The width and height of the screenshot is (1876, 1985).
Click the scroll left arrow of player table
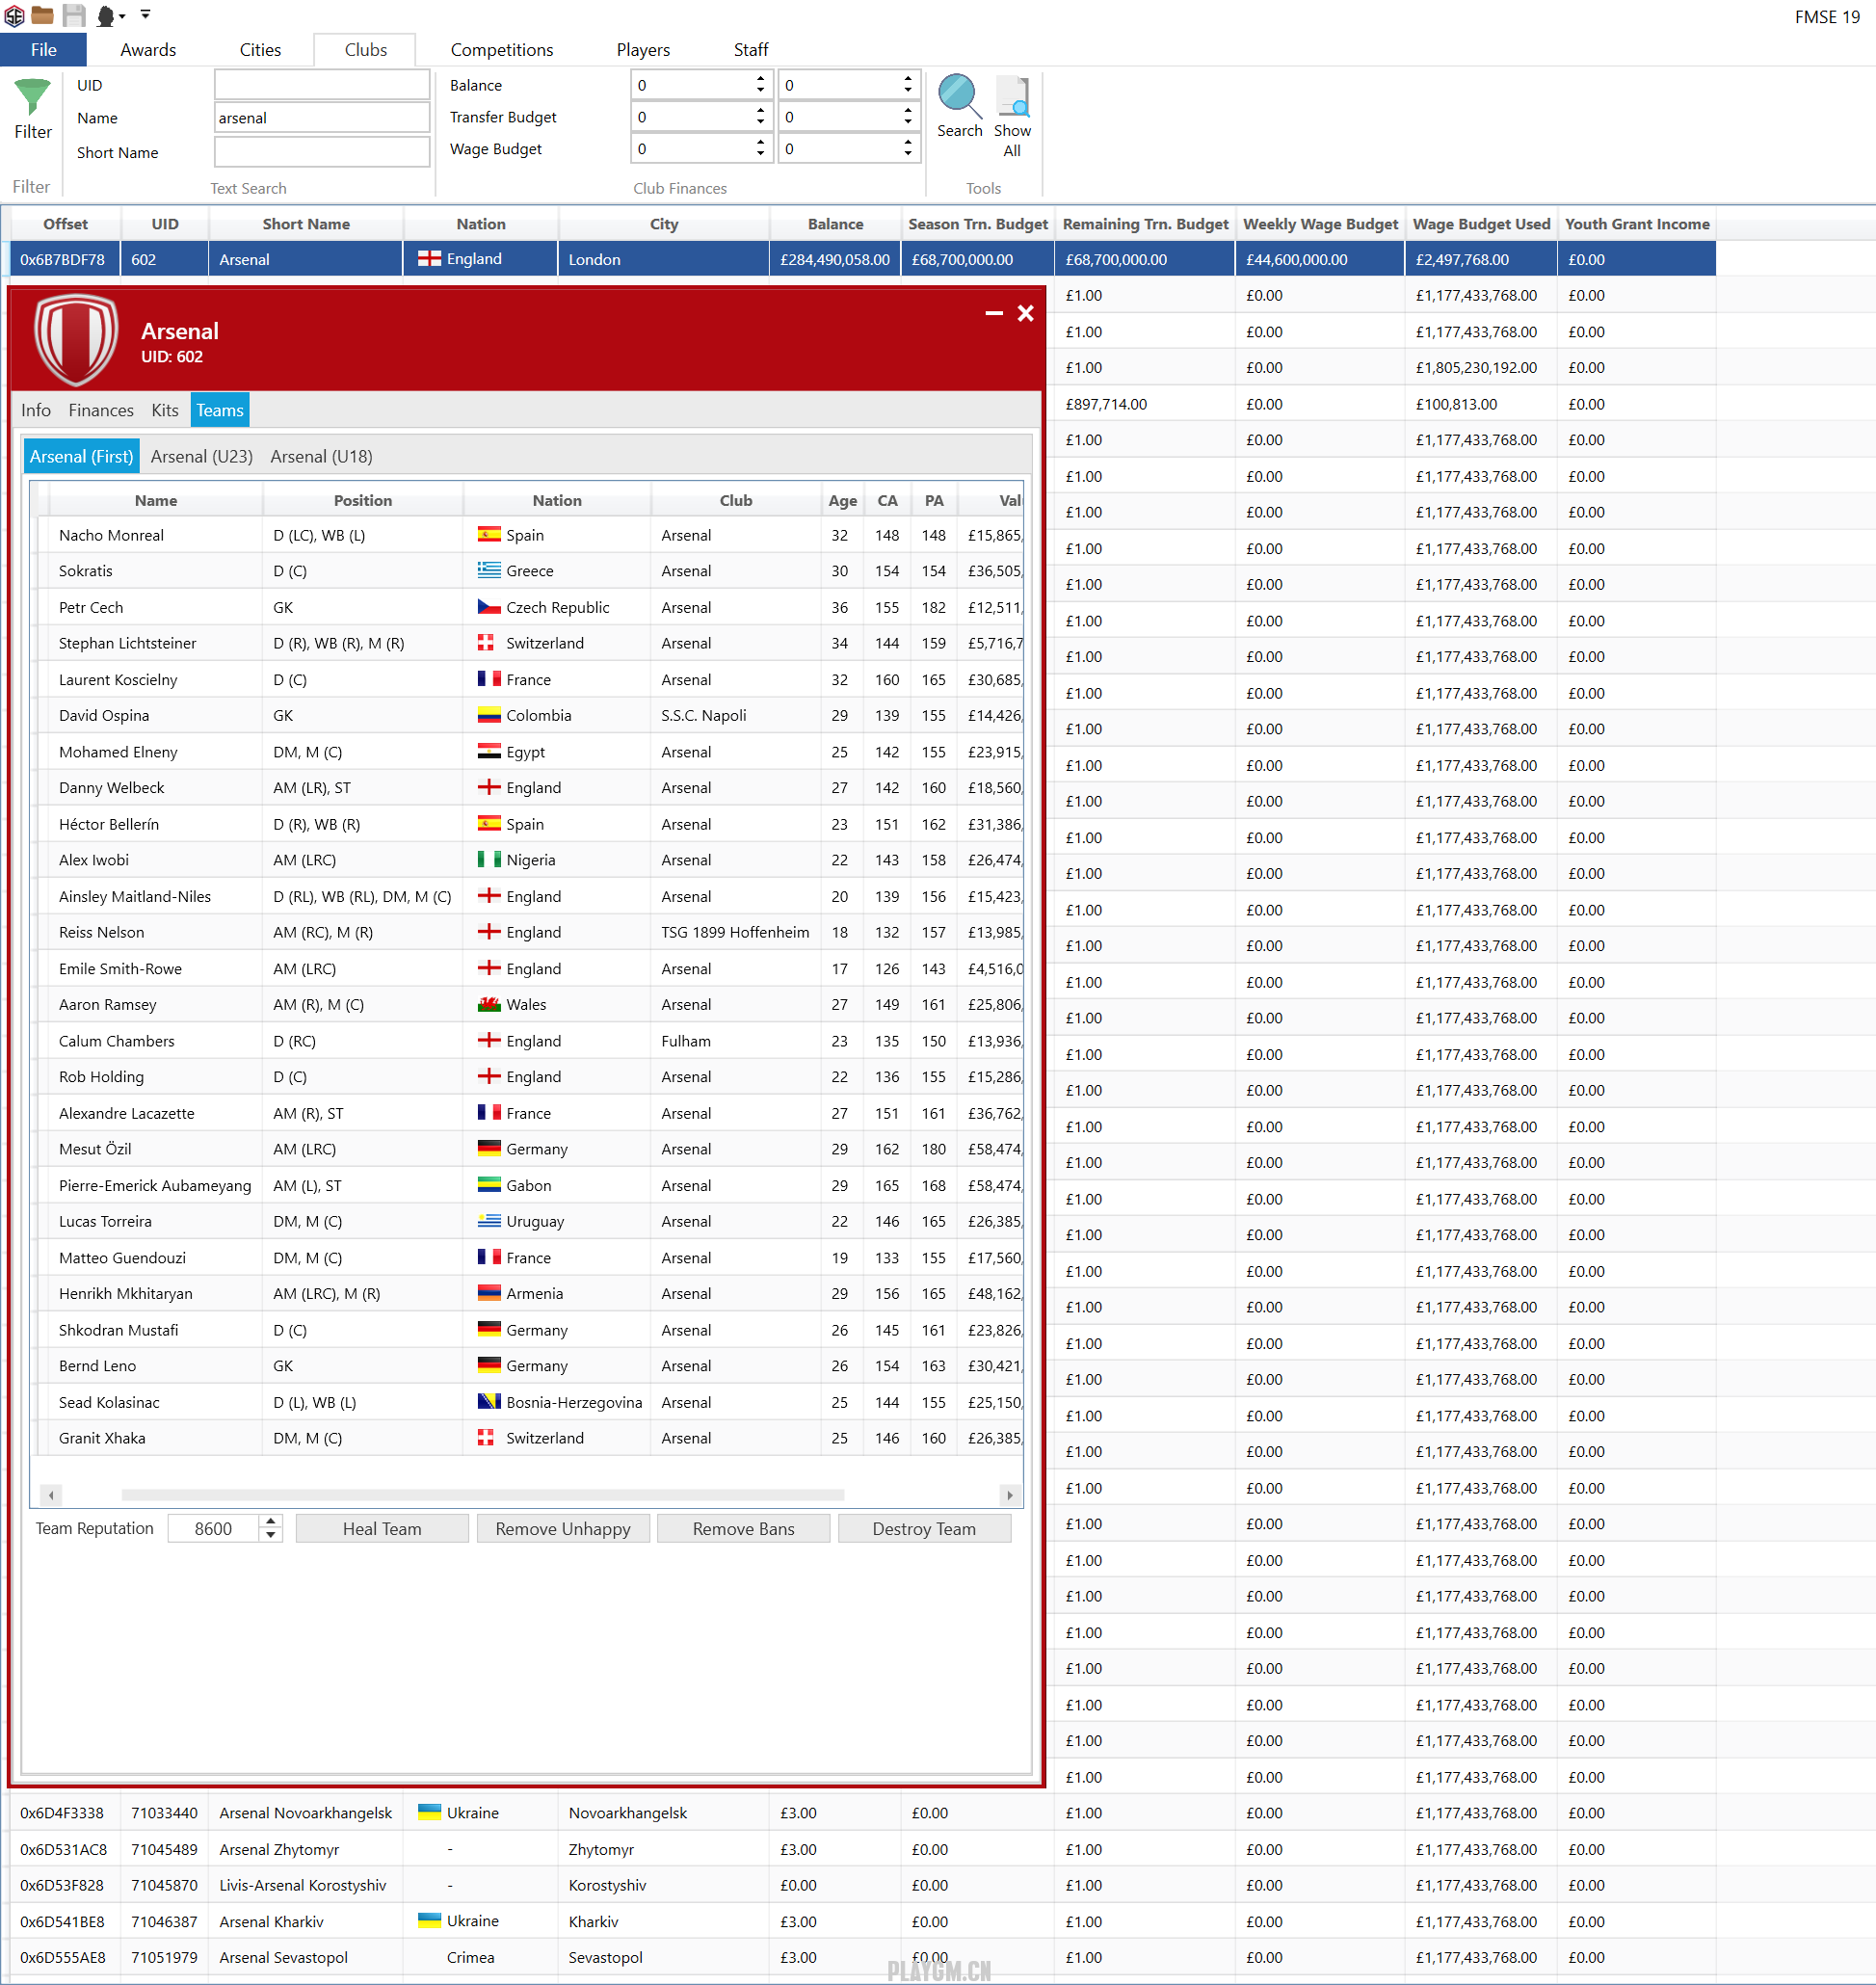tap(51, 1495)
